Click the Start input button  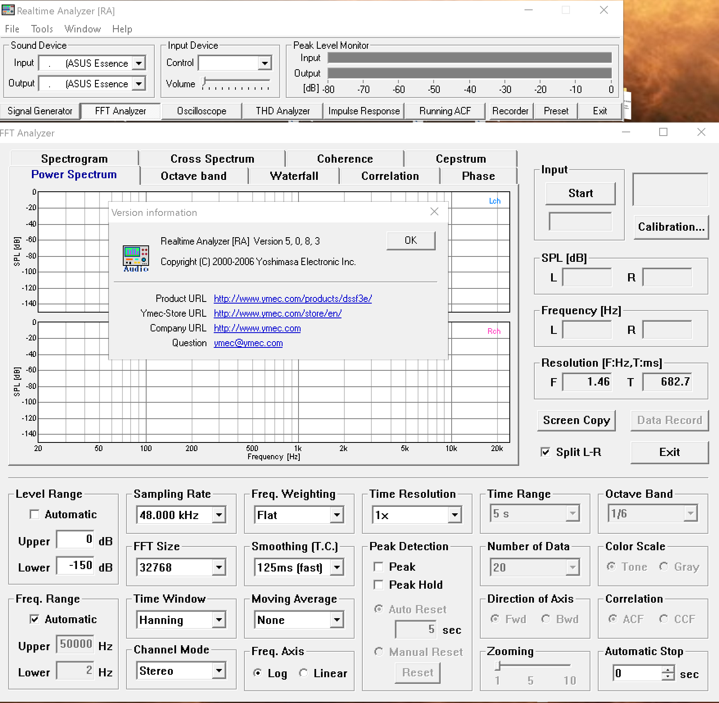[x=580, y=193]
